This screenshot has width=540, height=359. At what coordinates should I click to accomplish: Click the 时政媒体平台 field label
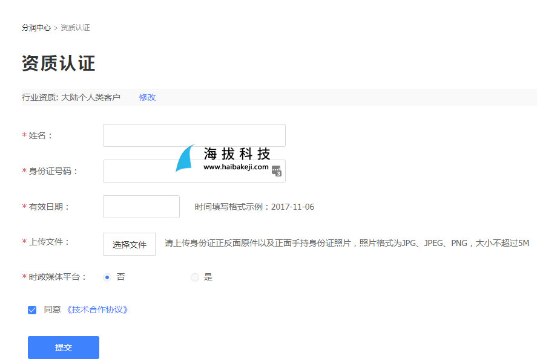(58, 277)
